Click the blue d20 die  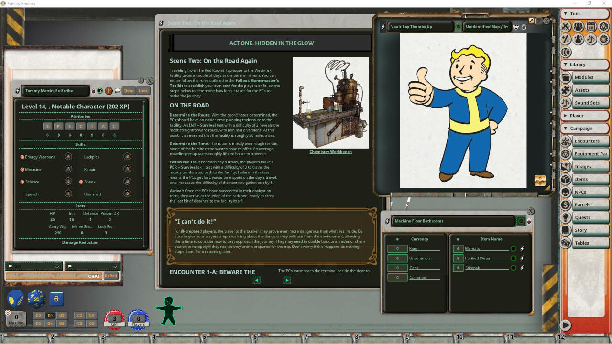click(x=36, y=299)
